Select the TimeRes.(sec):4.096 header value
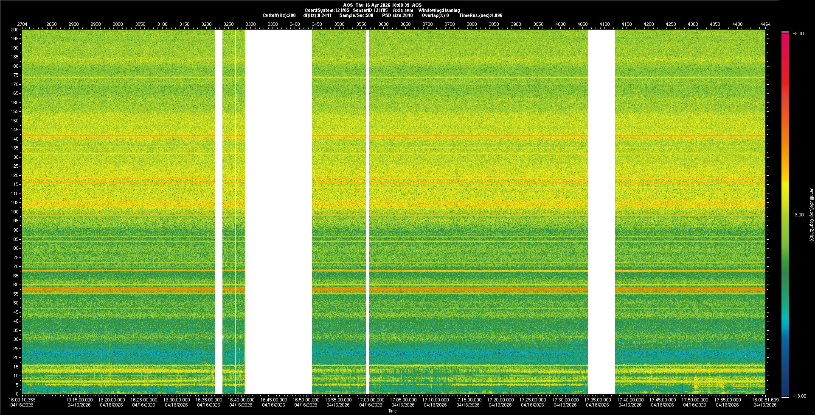The height and width of the screenshot is (415, 815). click(x=481, y=15)
